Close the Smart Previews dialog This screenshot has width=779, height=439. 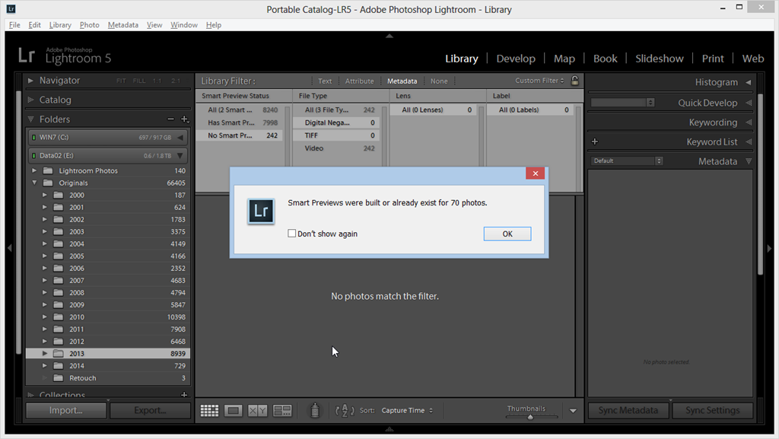[535, 173]
